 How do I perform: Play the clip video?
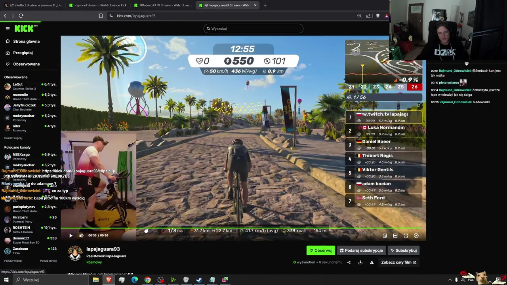[x=71, y=236]
